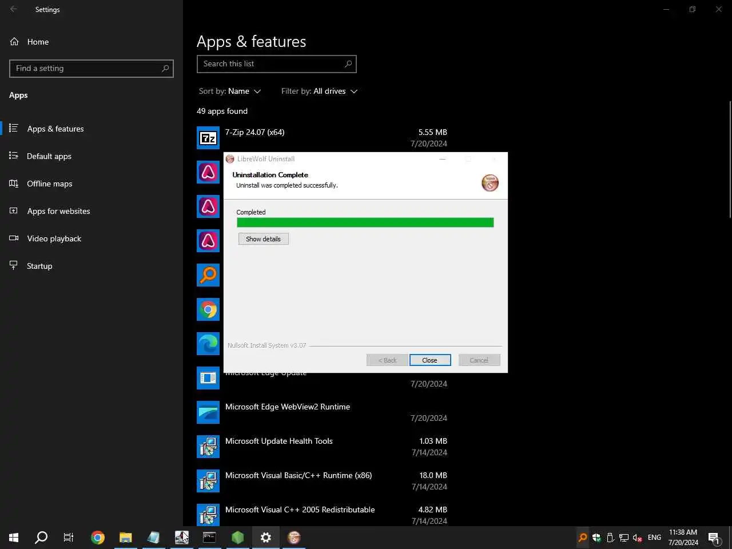Click the LibreWolf uninstaller taskbar icon
Viewport: 732px width, 549px height.
[293, 538]
